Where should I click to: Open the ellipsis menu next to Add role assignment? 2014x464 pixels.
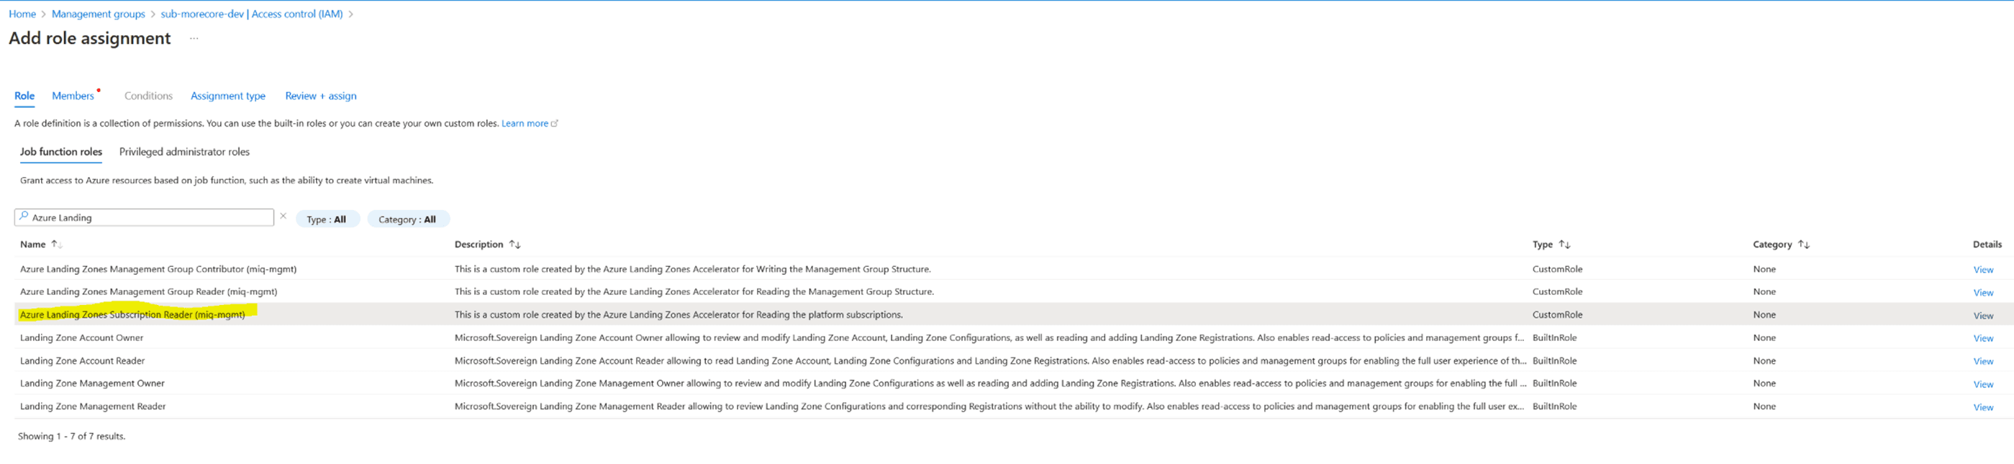[194, 38]
